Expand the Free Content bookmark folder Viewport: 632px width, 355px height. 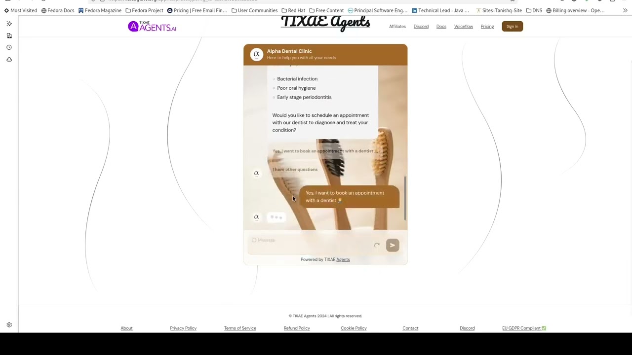[x=326, y=10]
